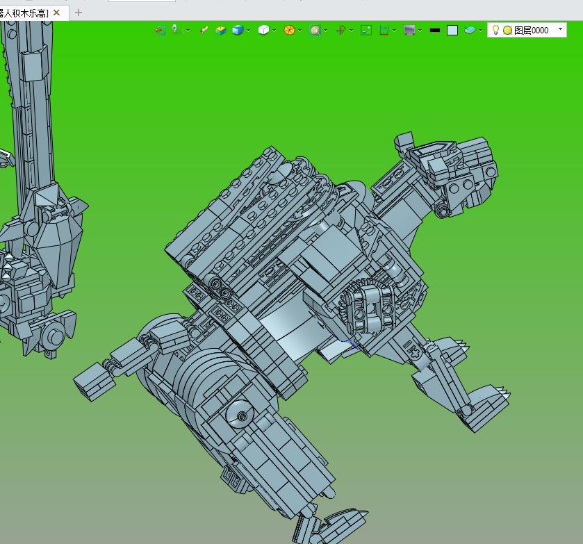This screenshot has height=544, width=583.
Task: Click the green square icon with white dots
Action: click(x=366, y=30)
